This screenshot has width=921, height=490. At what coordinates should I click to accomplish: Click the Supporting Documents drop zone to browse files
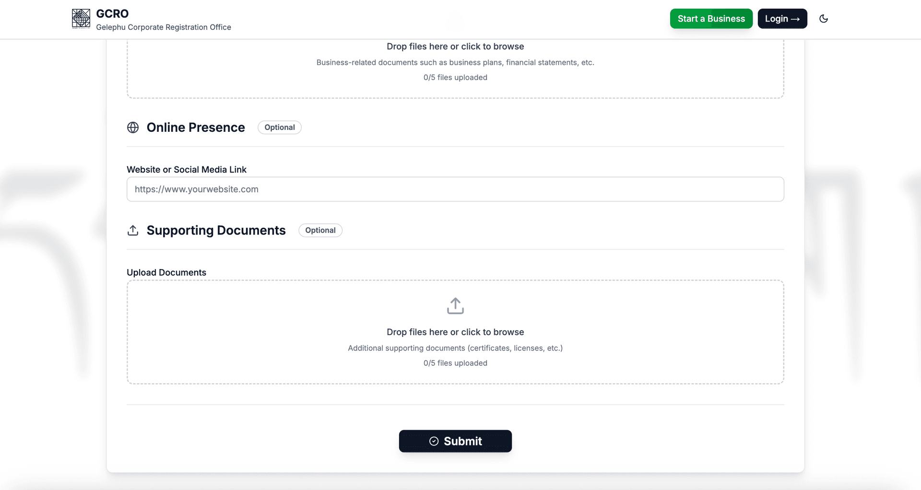pos(455,332)
